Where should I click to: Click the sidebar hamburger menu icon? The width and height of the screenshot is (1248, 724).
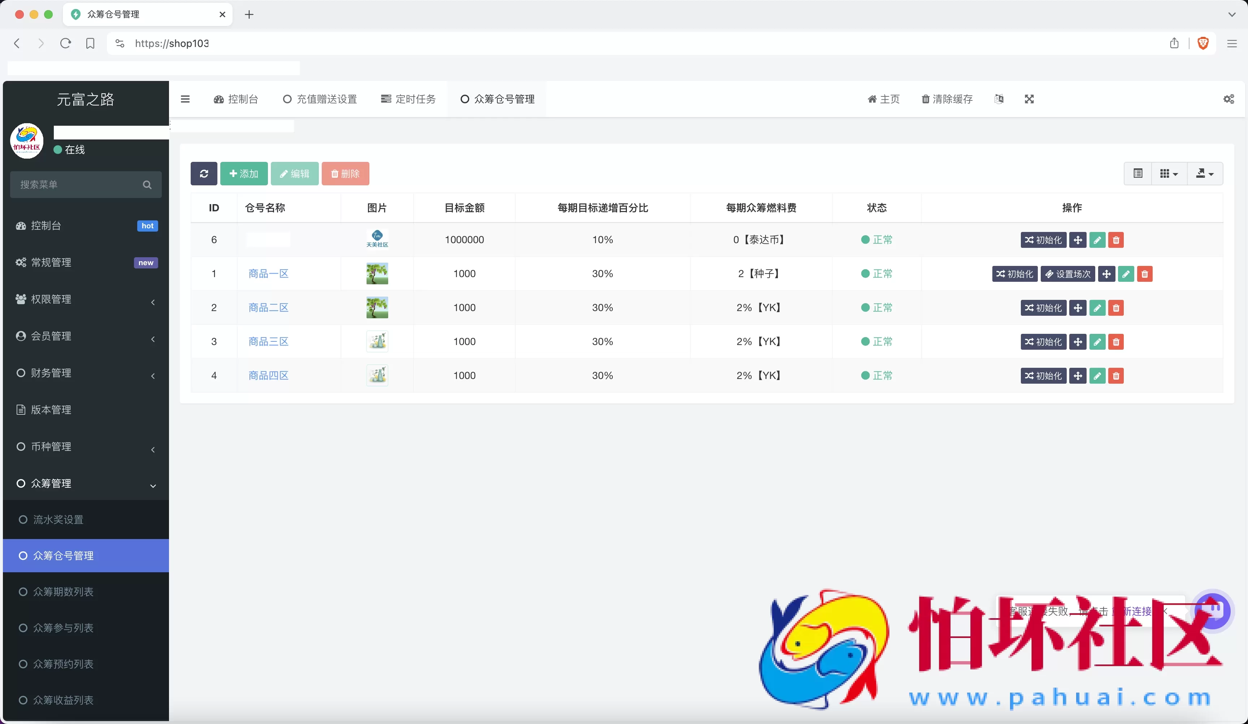185,99
